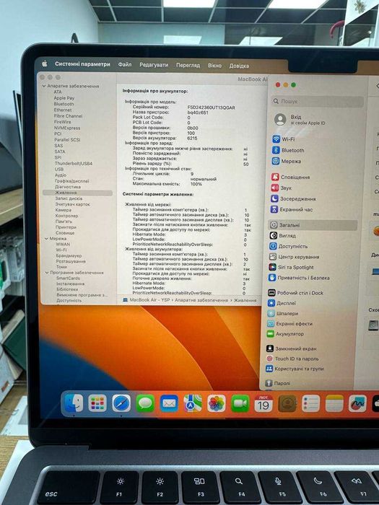Open Mail in the Dock
The image size is (379, 505).
(169, 403)
